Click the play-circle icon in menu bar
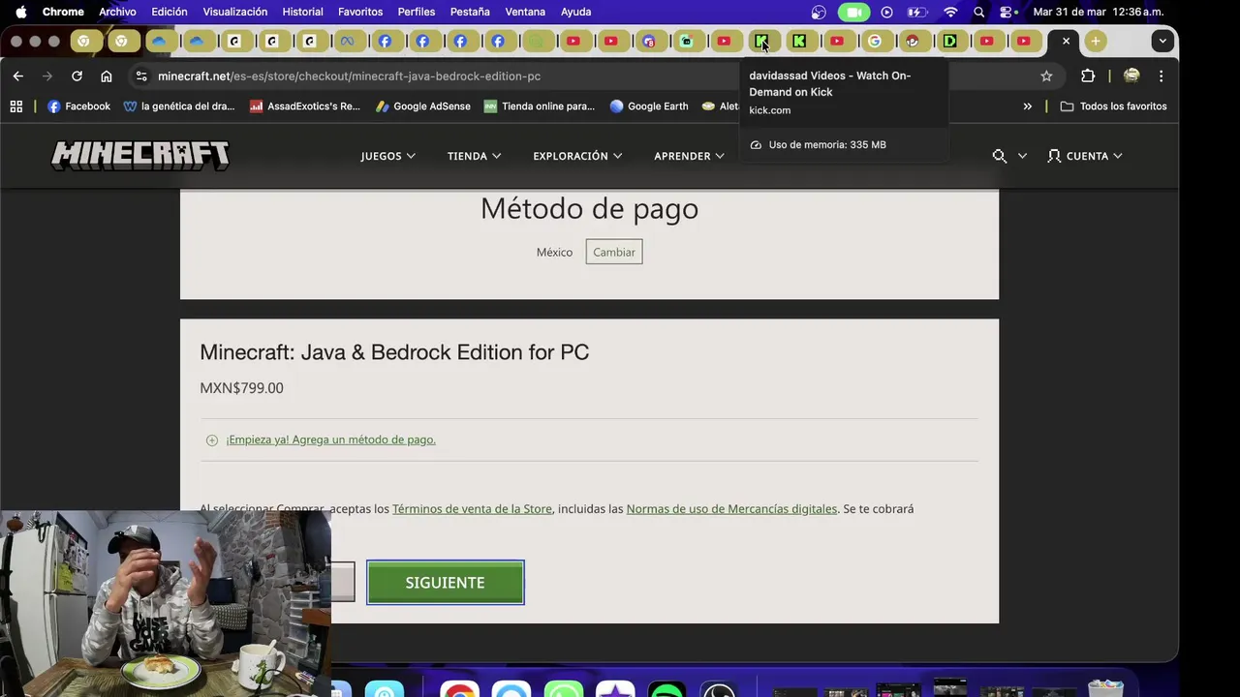Screen dimensions: 1240x697 [886, 12]
